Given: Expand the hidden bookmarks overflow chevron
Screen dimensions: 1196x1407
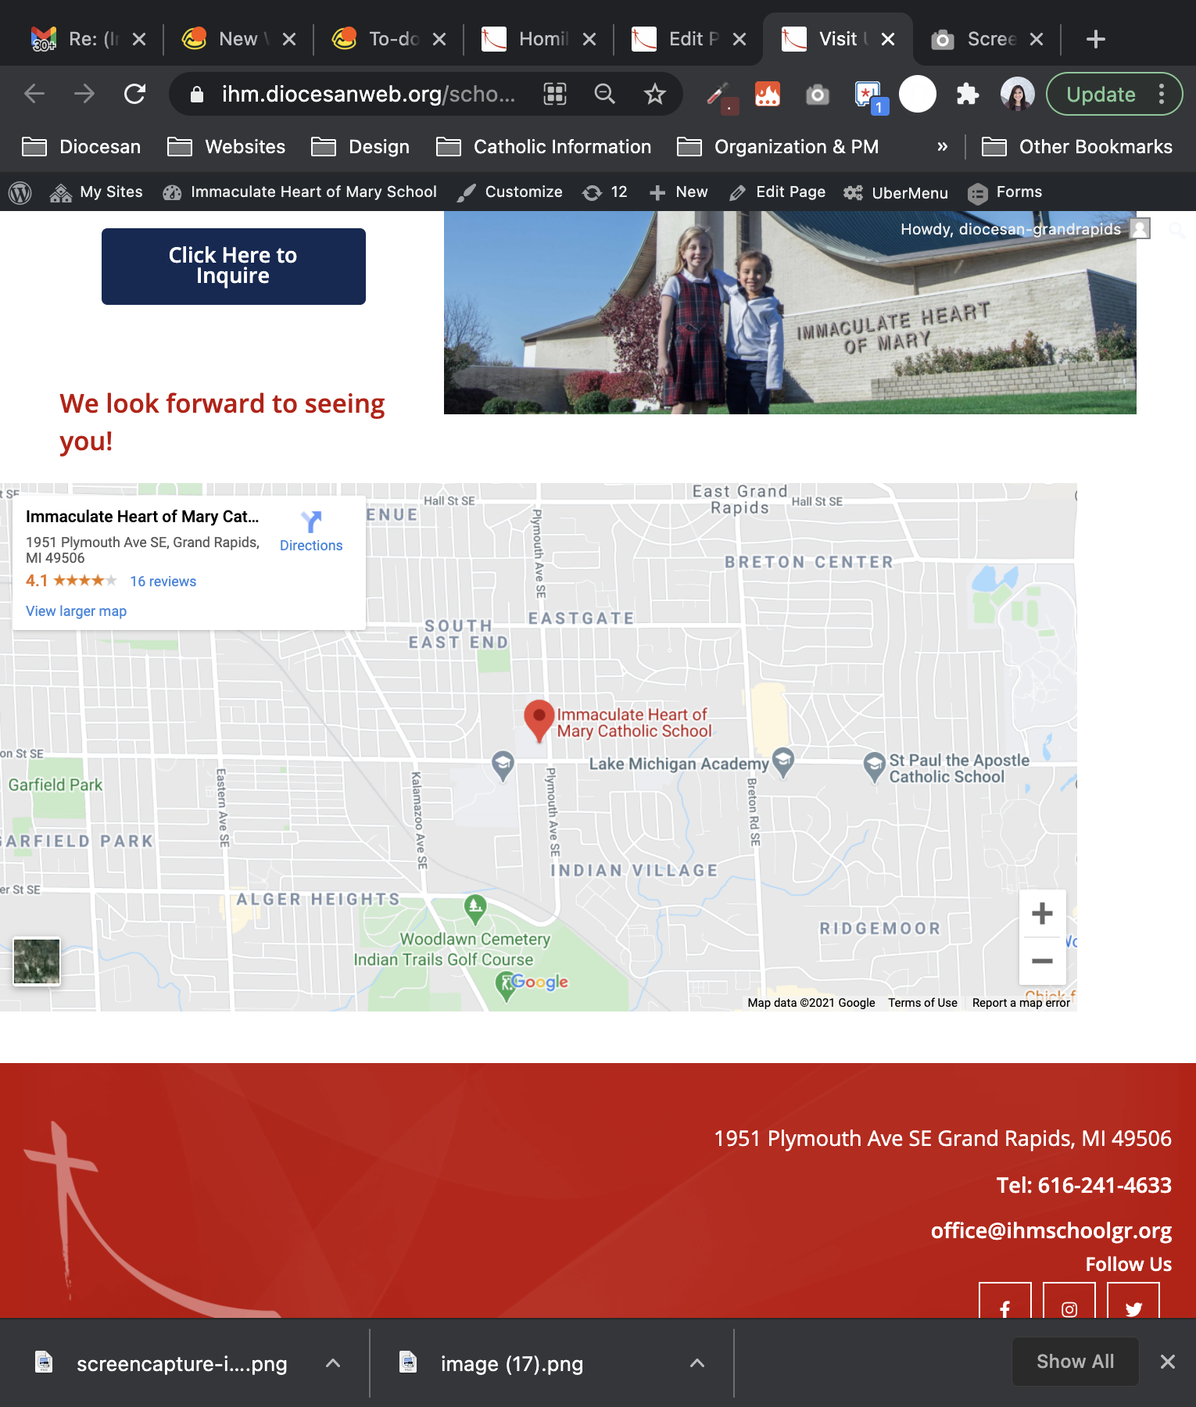Looking at the screenshot, I should 942,147.
